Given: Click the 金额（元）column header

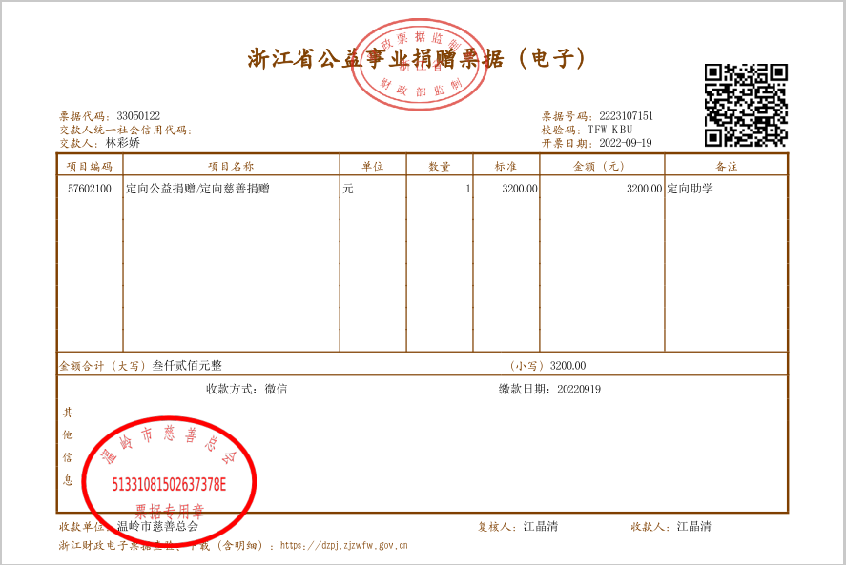Looking at the screenshot, I should click(x=598, y=166).
